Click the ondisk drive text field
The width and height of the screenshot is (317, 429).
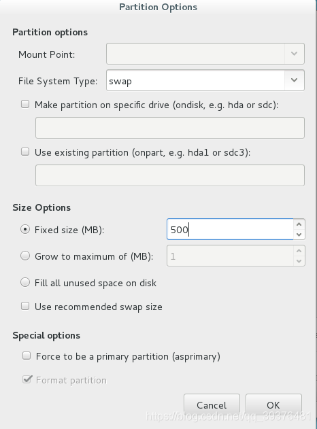click(x=169, y=128)
